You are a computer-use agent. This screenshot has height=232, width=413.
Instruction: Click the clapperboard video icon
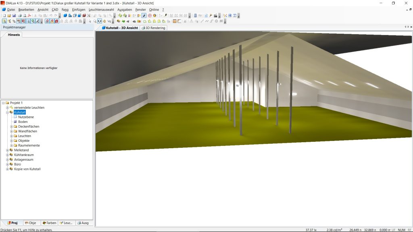point(215,16)
